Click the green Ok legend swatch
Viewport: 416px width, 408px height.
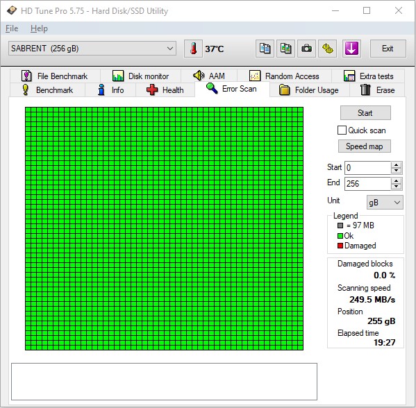pos(340,236)
